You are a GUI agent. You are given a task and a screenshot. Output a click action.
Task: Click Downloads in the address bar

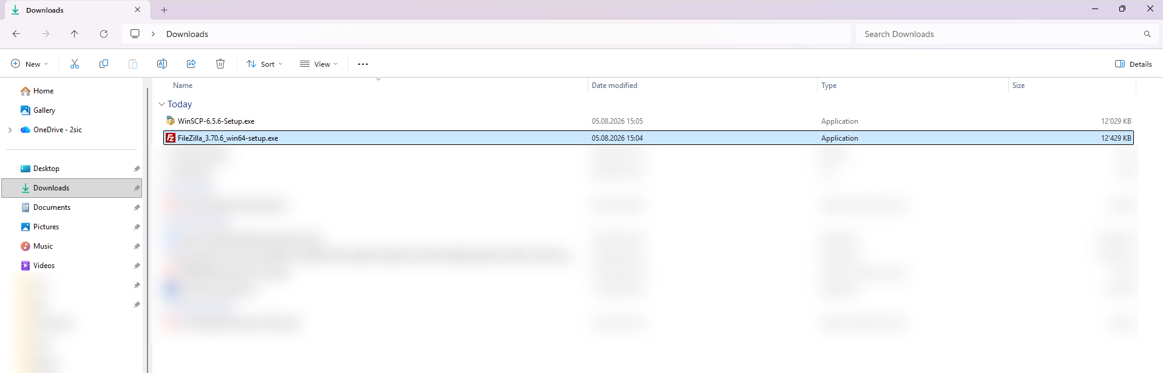(x=187, y=34)
